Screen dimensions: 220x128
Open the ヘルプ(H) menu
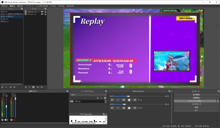(61, 6)
